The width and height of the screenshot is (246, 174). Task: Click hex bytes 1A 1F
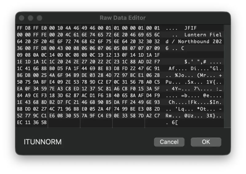(153, 55)
